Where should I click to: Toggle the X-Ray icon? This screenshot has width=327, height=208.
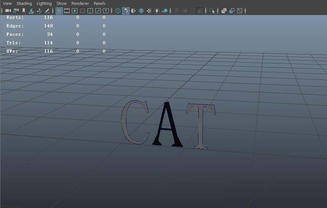pyautogui.click(x=224, y=11)
